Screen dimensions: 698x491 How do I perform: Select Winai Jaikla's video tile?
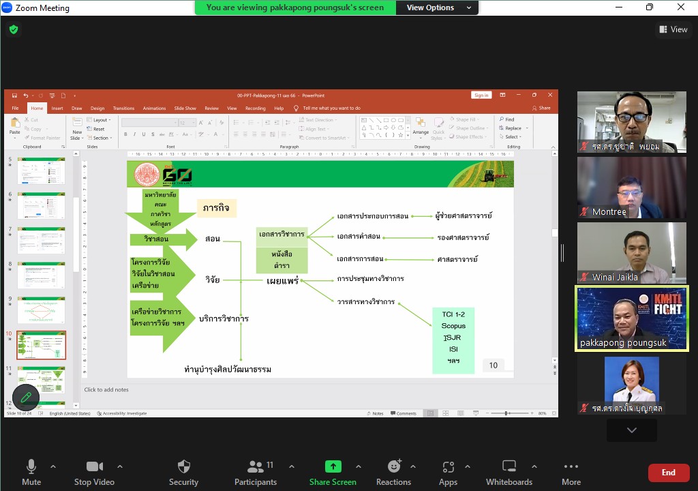click(x=632, y=252)
